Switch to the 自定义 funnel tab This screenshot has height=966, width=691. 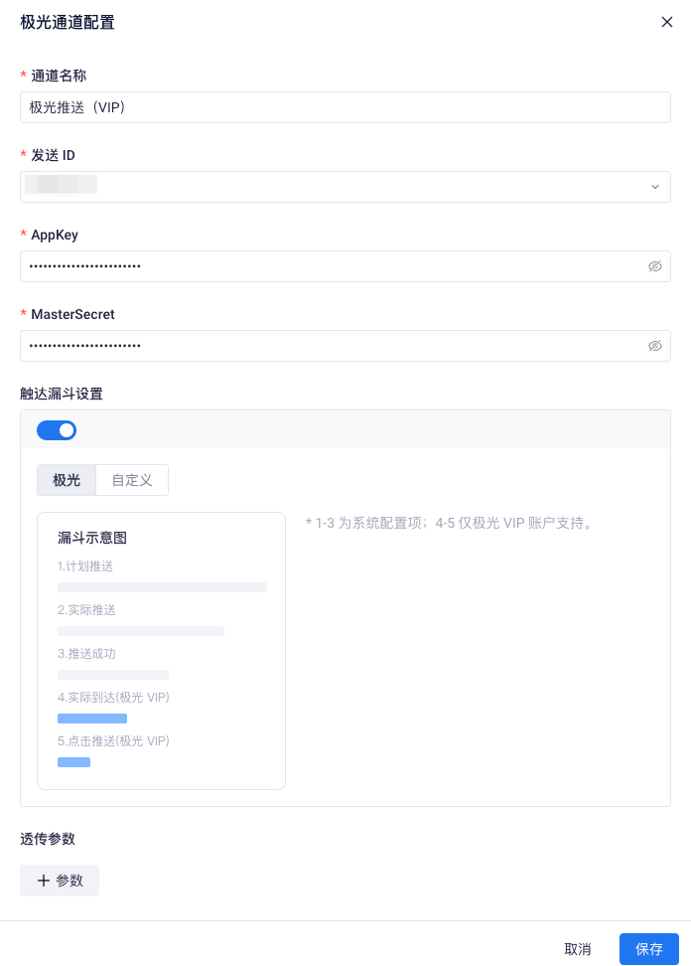pos(132,480)
